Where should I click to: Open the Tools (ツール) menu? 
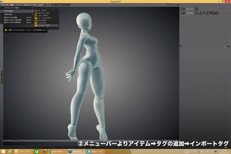click(x=33, y=5)
